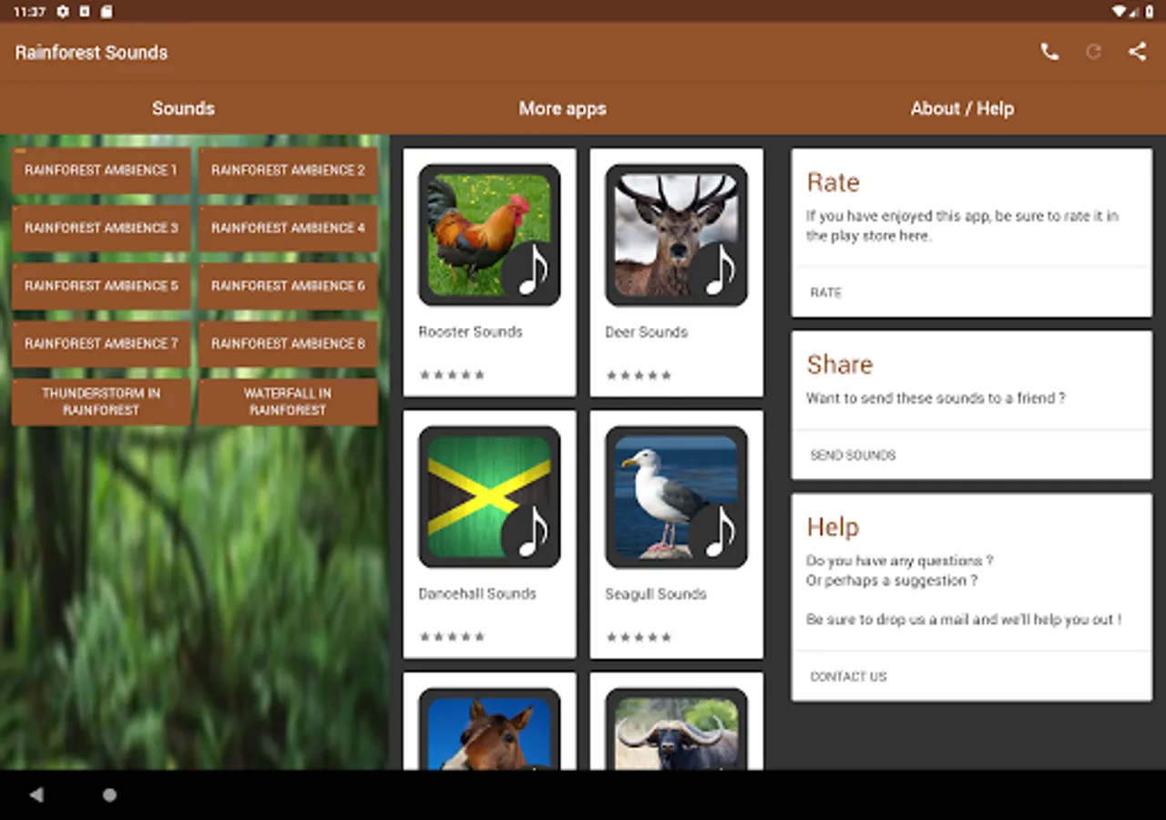
Task: Play Rainforest Ambience 3
Action: 101,228
